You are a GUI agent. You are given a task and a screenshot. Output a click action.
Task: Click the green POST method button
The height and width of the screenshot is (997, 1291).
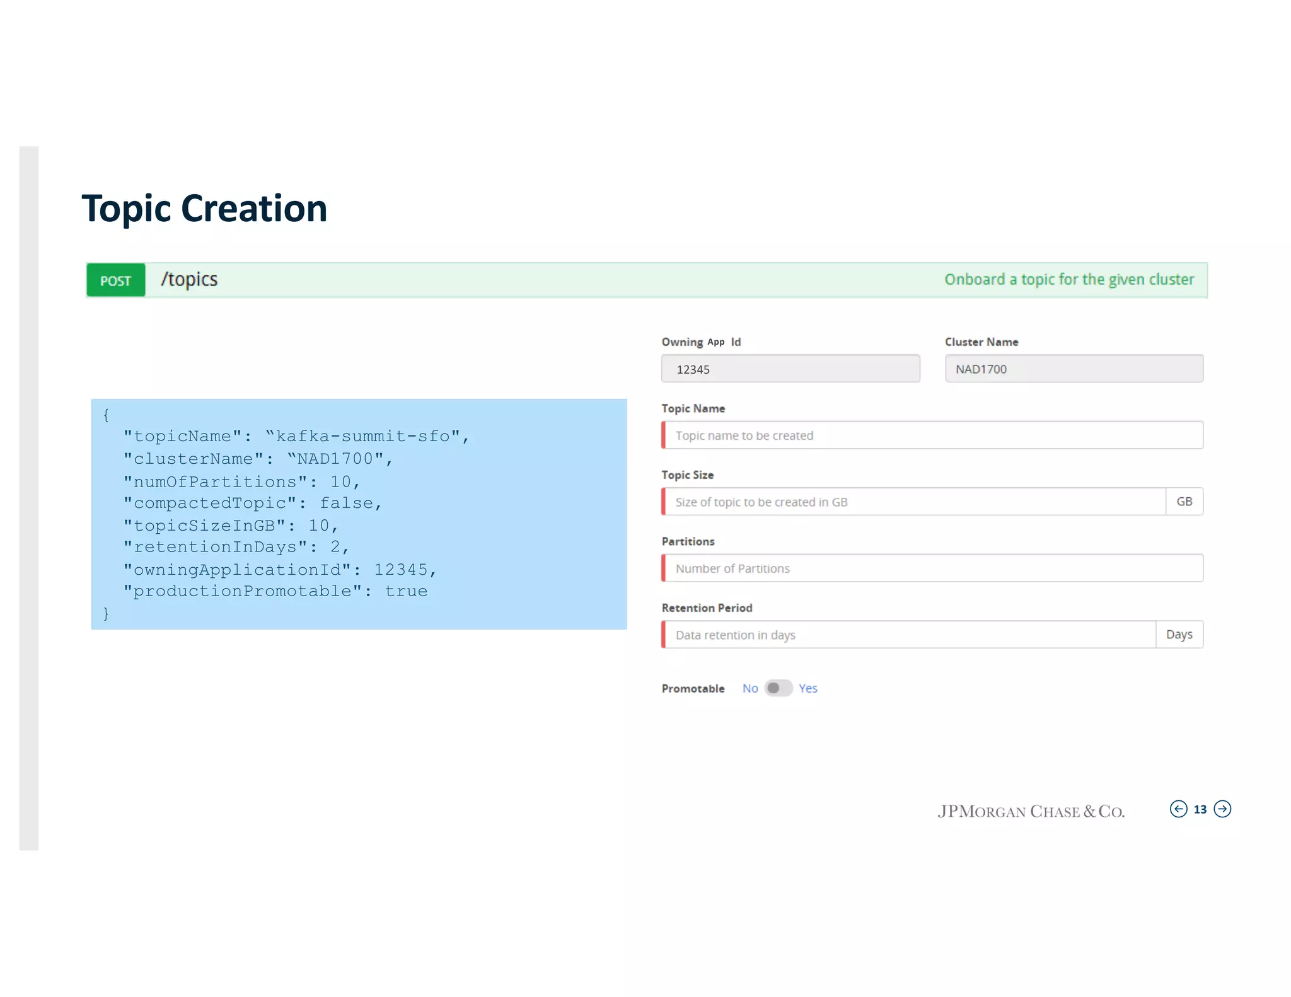116,280
